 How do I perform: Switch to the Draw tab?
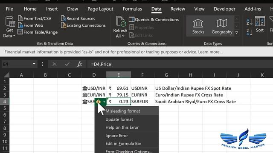click(73, 9)
